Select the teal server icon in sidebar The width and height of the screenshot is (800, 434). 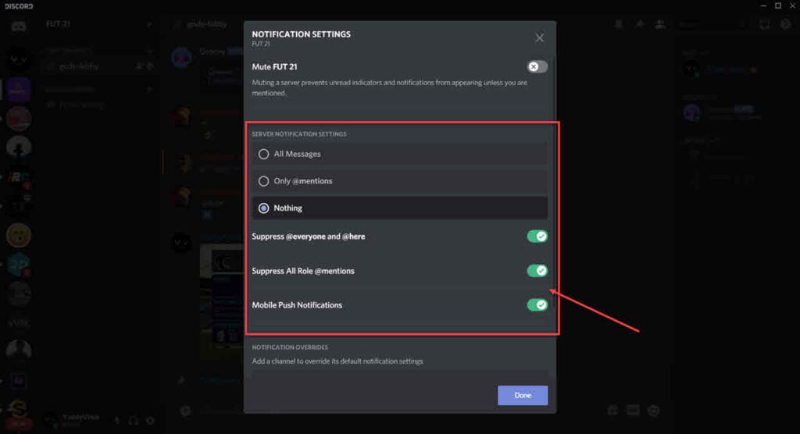pos(19,264)
